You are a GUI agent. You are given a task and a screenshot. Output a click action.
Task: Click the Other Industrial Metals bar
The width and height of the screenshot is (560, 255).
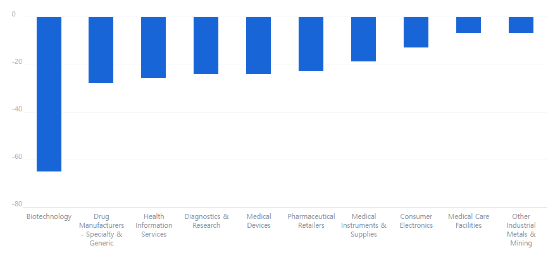521,25
